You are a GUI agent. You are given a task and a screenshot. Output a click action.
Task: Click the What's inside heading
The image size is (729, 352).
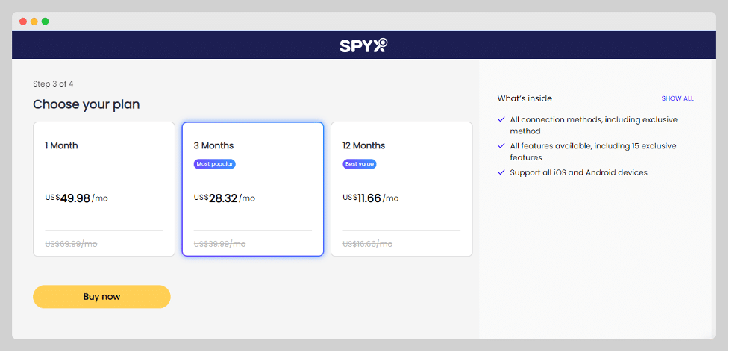525,98
